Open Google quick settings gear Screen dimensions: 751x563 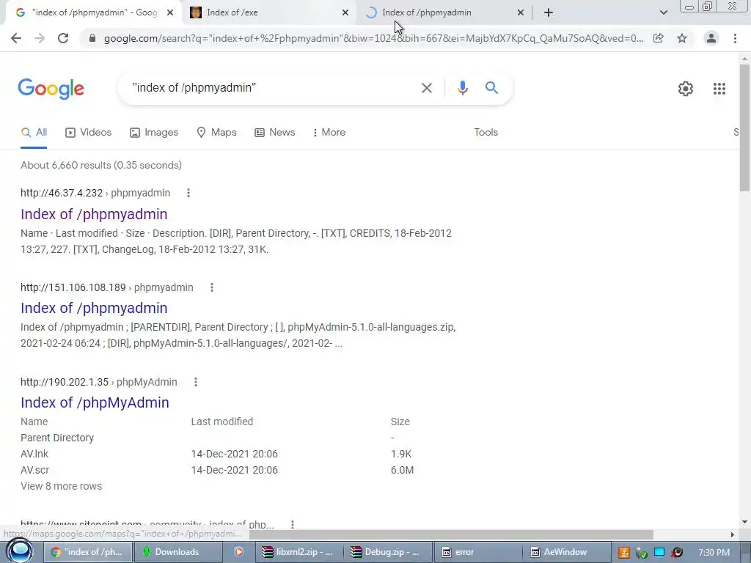click(686, 89)
